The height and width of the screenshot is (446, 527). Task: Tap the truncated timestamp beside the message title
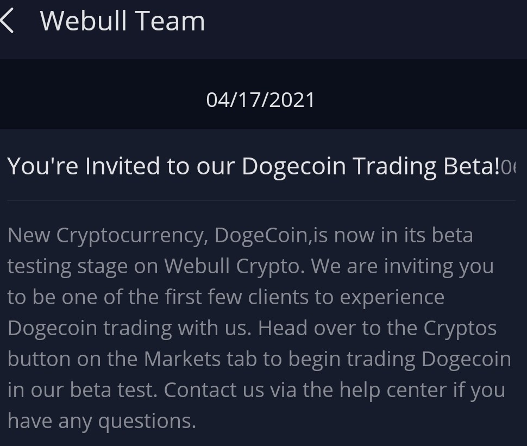tap(508, 167)
